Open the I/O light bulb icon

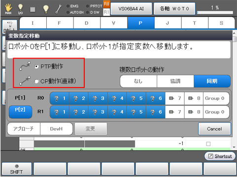pos(20,9)
